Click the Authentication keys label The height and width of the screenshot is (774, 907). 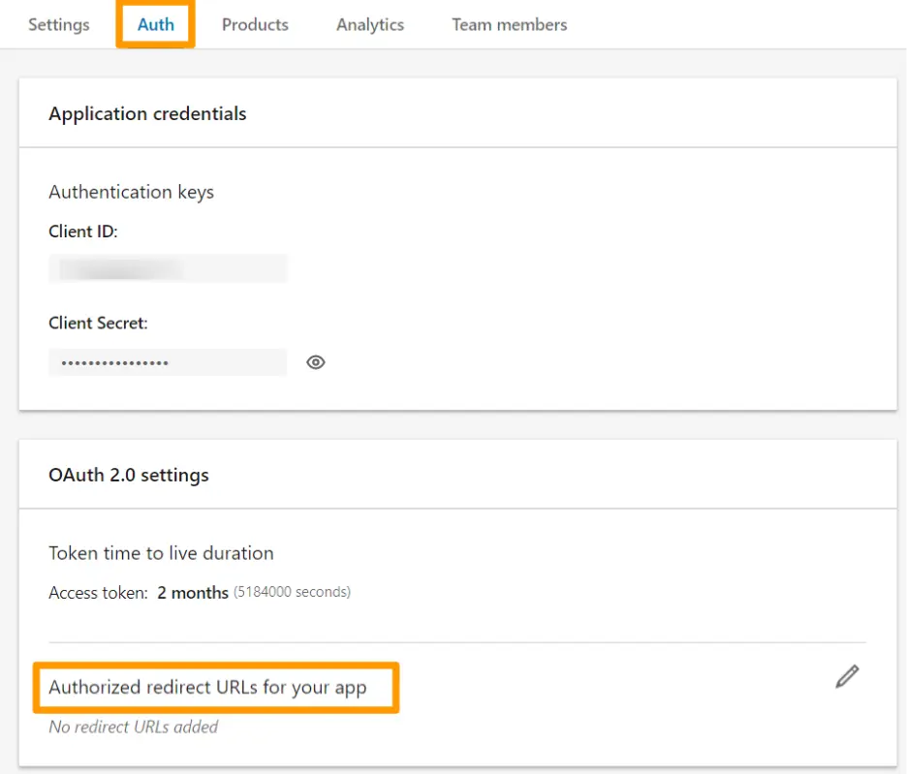pos(132,192)
